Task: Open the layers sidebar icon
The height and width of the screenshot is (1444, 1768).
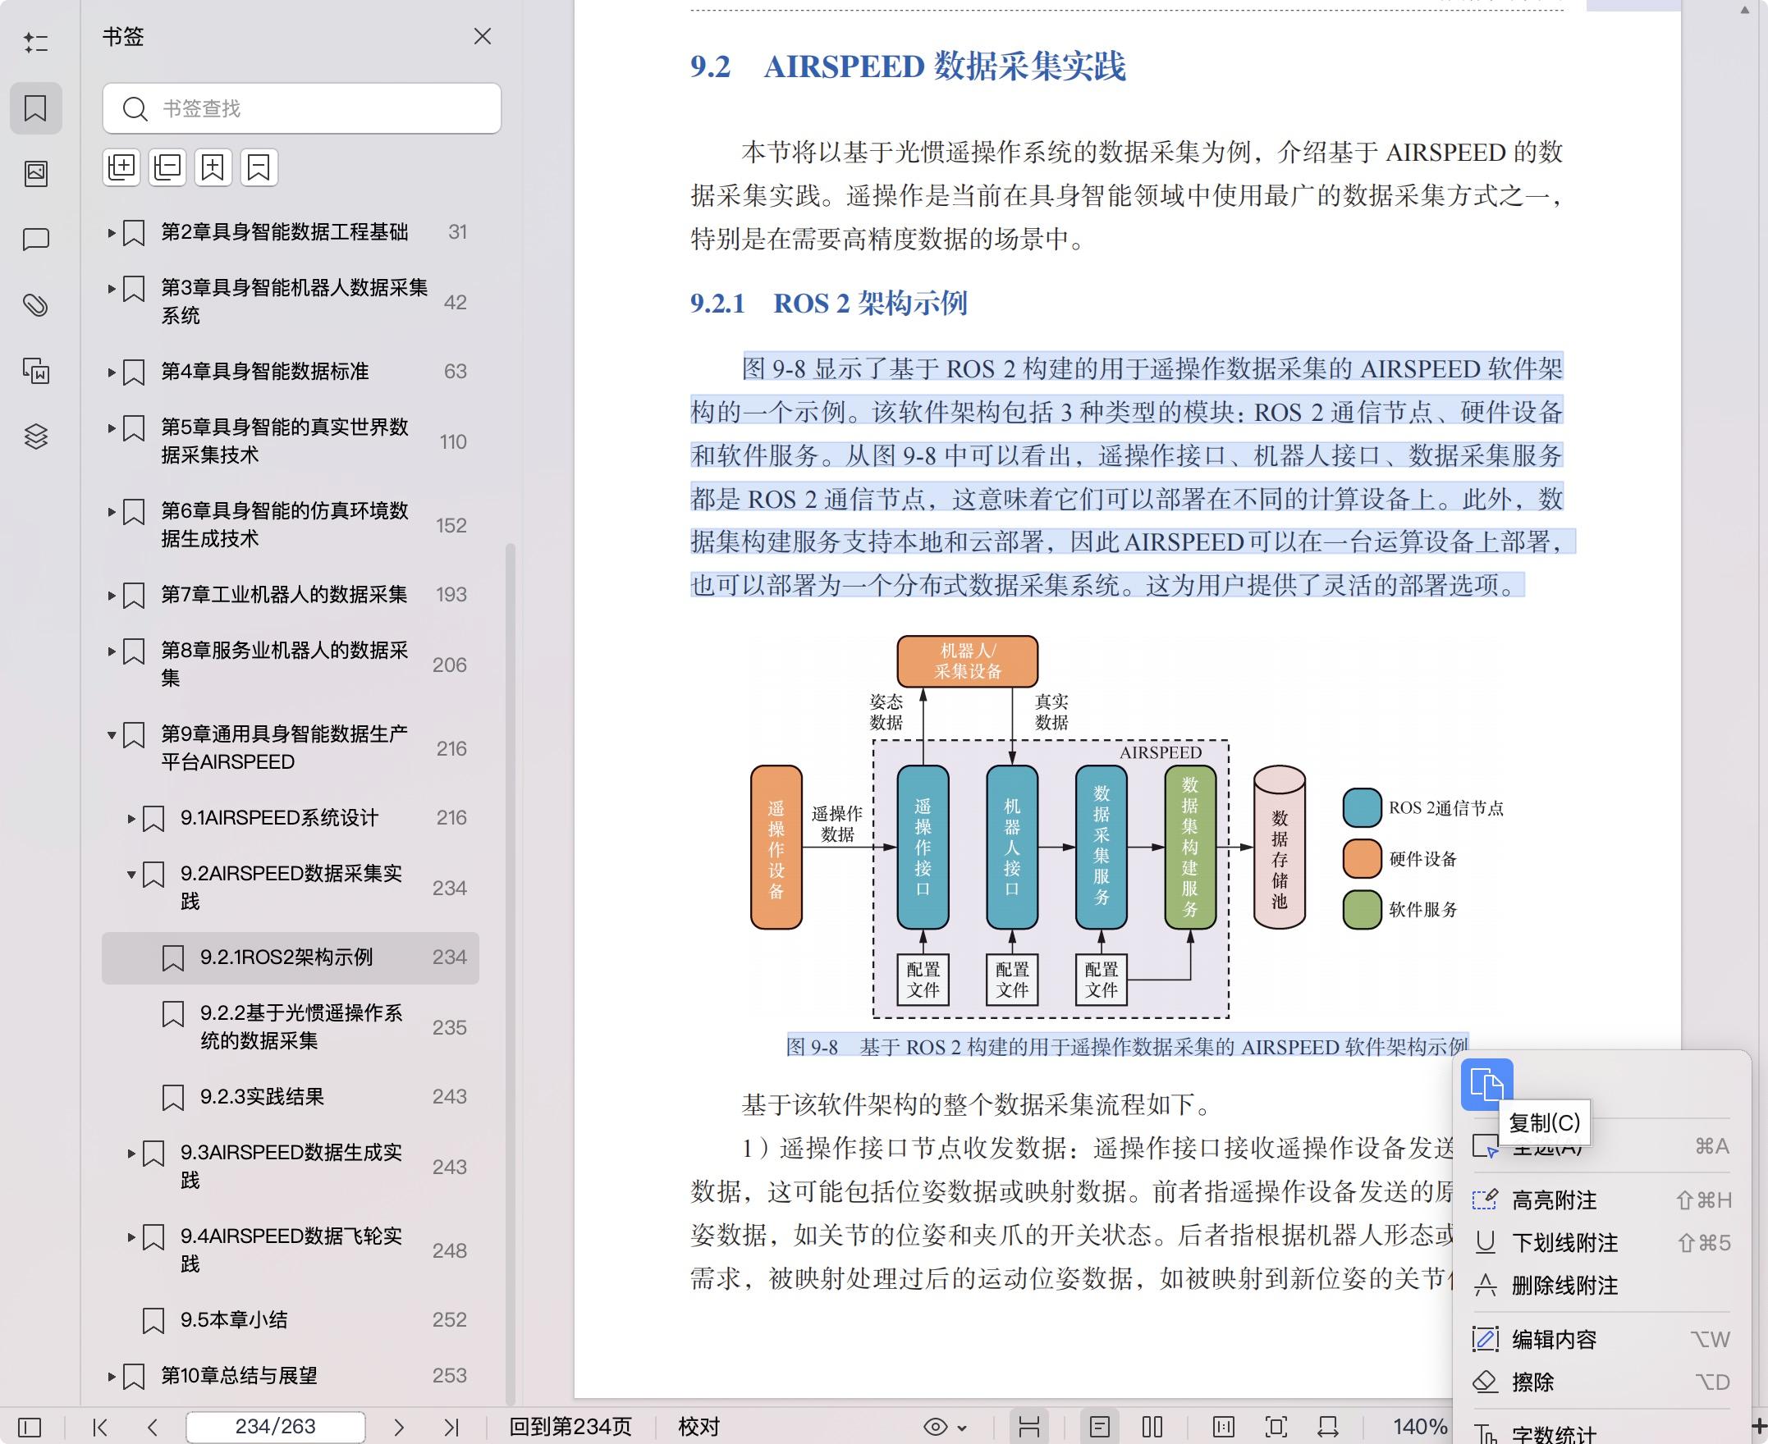Action: [35, 436]
